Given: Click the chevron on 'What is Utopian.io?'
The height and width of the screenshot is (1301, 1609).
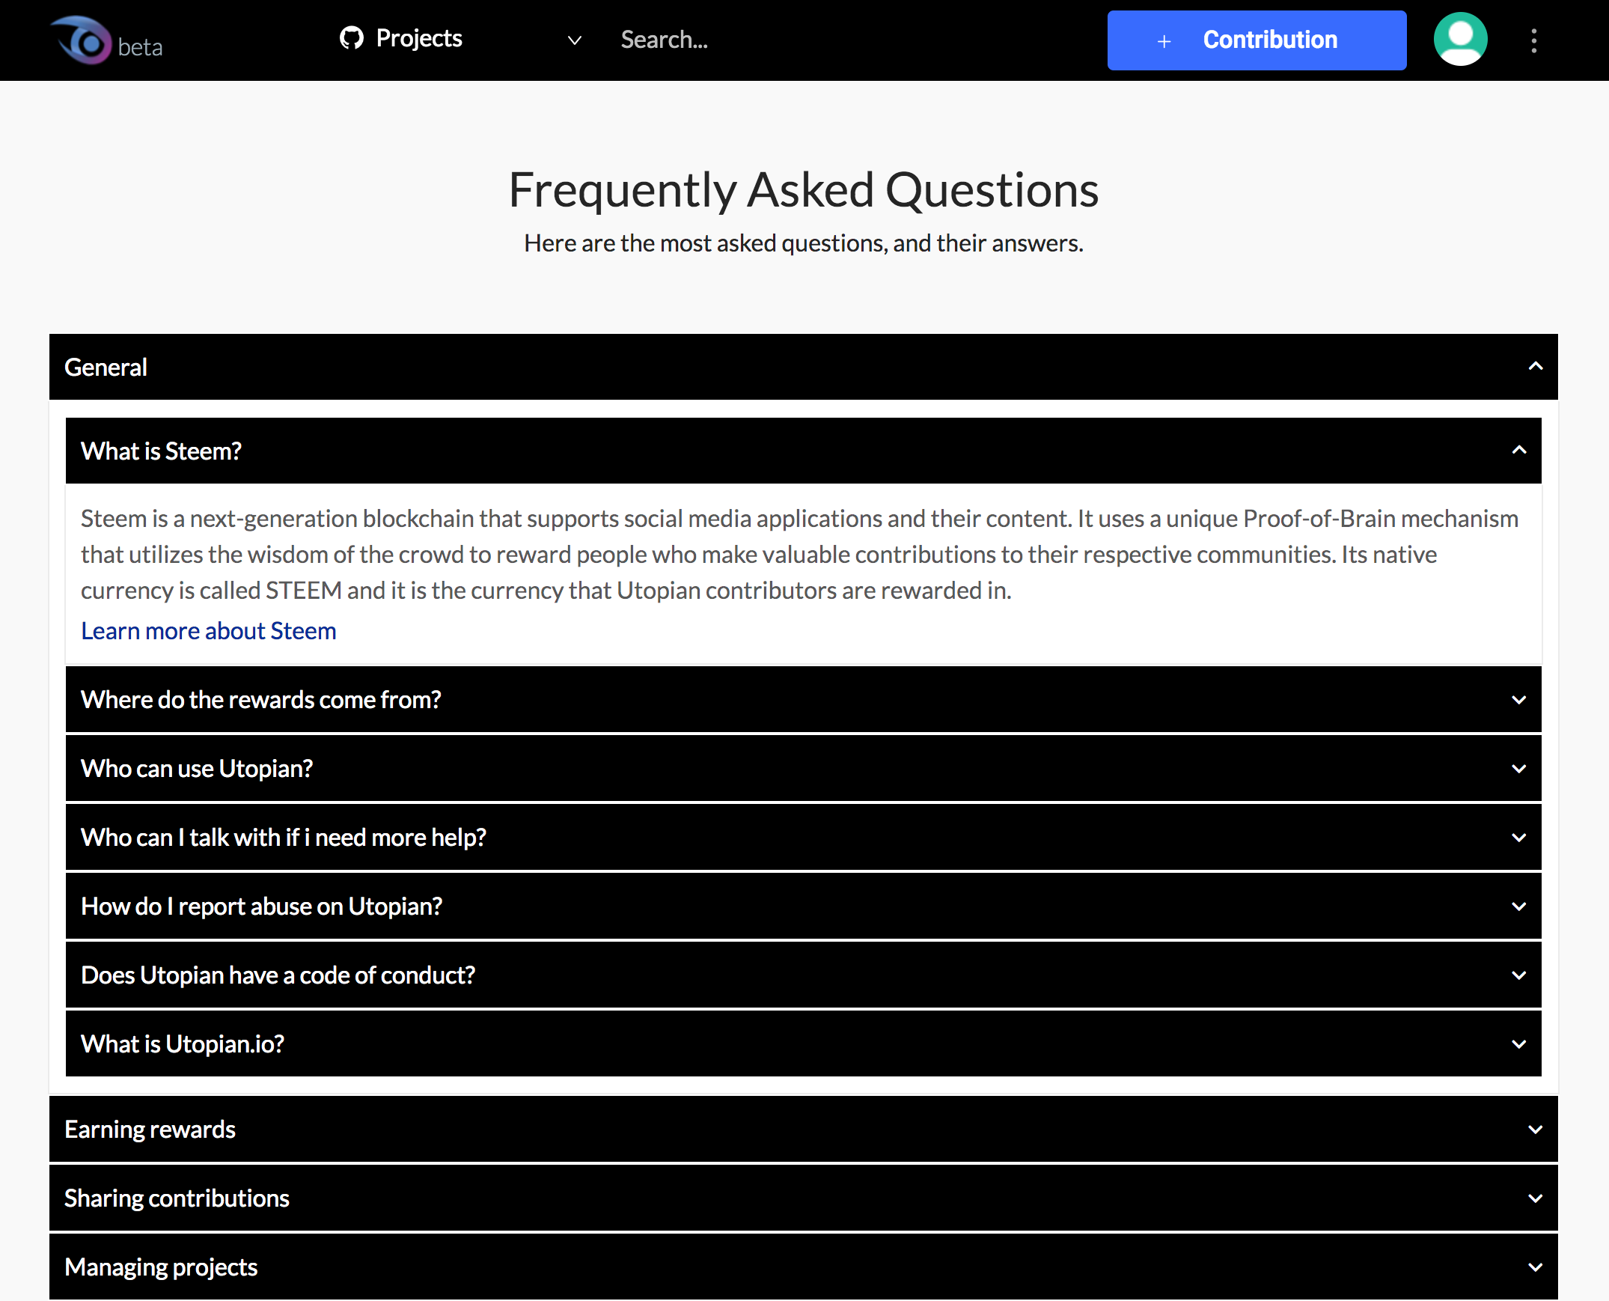Looking at the screenshot, I should (x=1518, y=1044).
